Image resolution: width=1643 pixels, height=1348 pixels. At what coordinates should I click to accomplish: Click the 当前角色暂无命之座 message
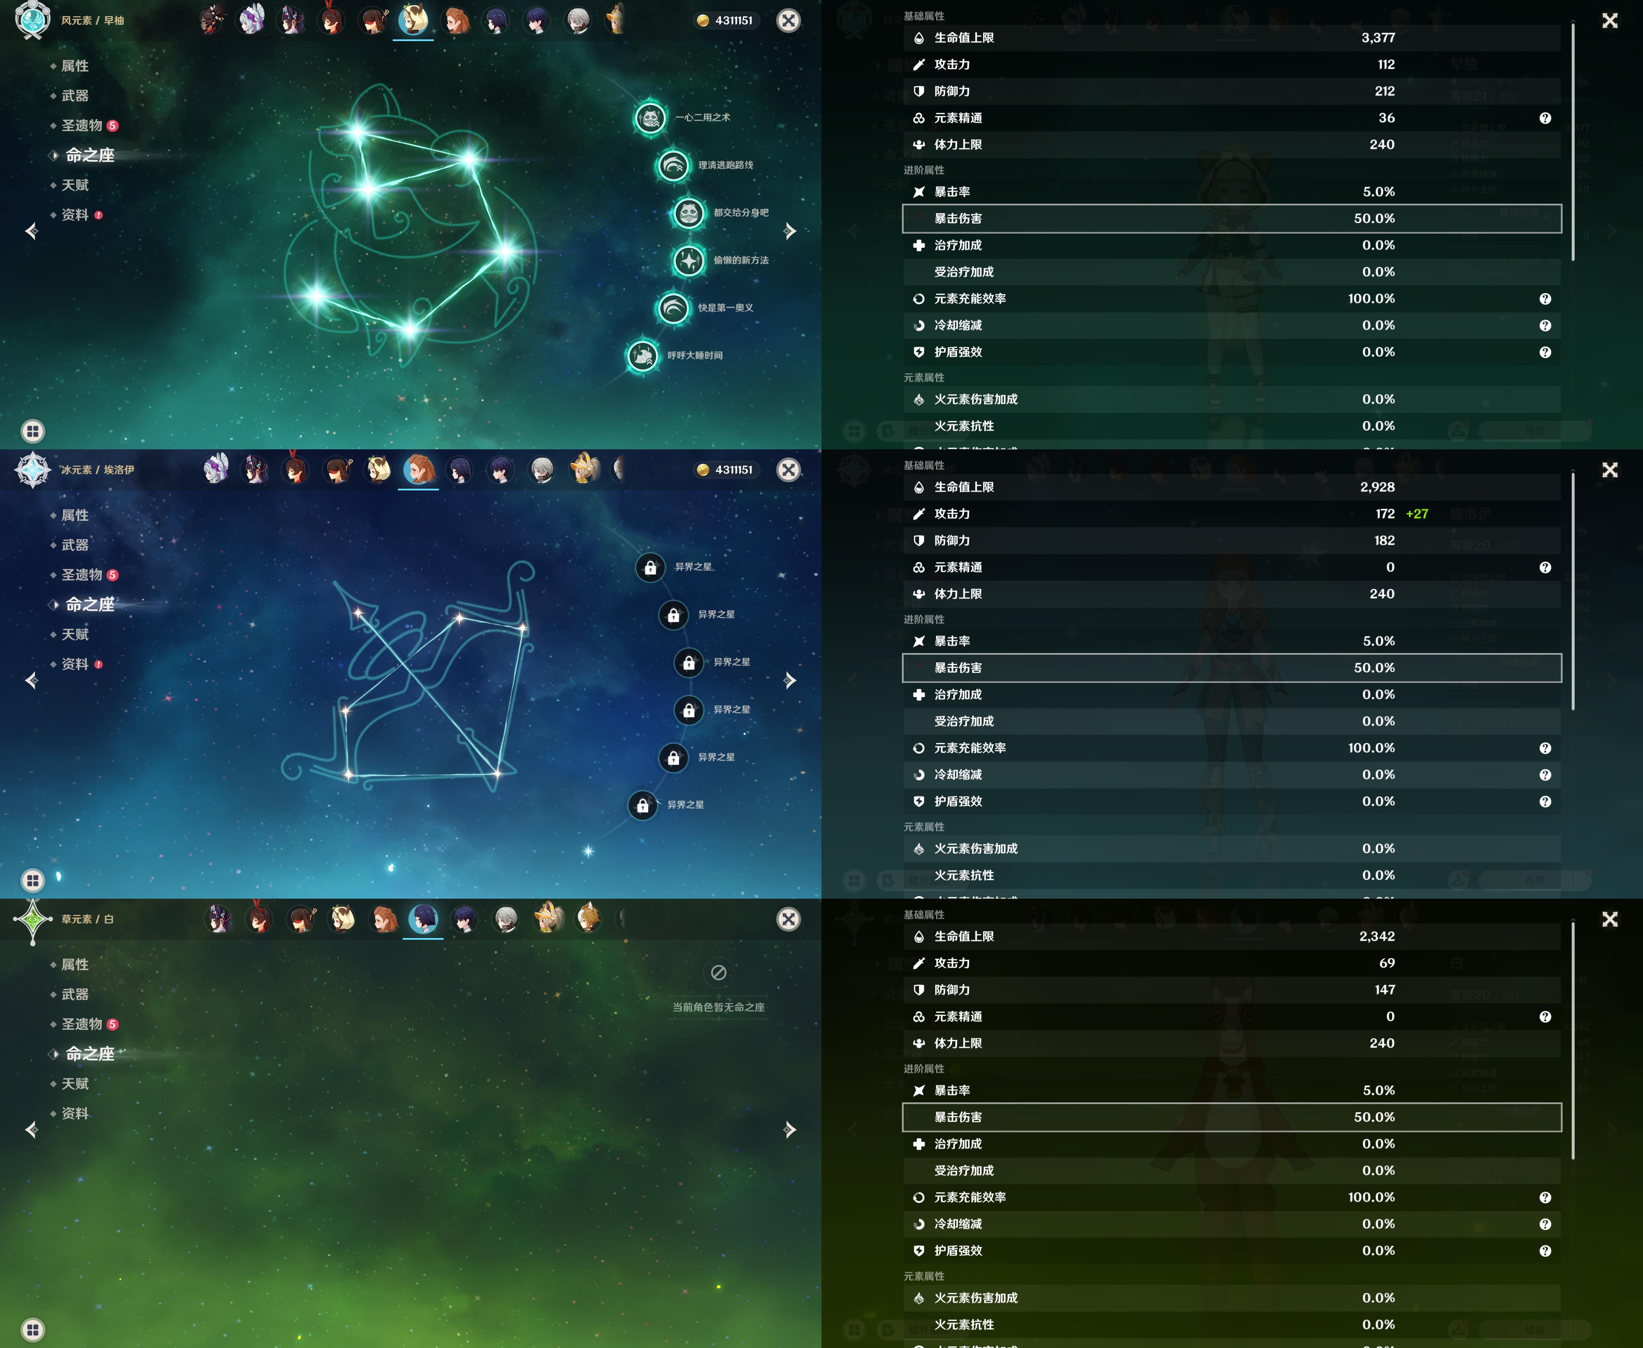tap(718, 1007)
